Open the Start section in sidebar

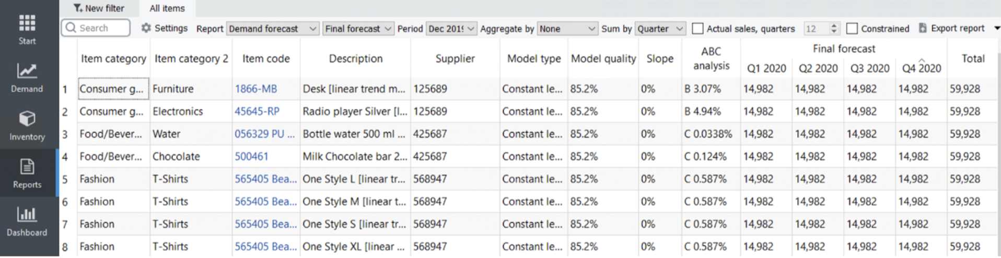[x=27, y=29]
